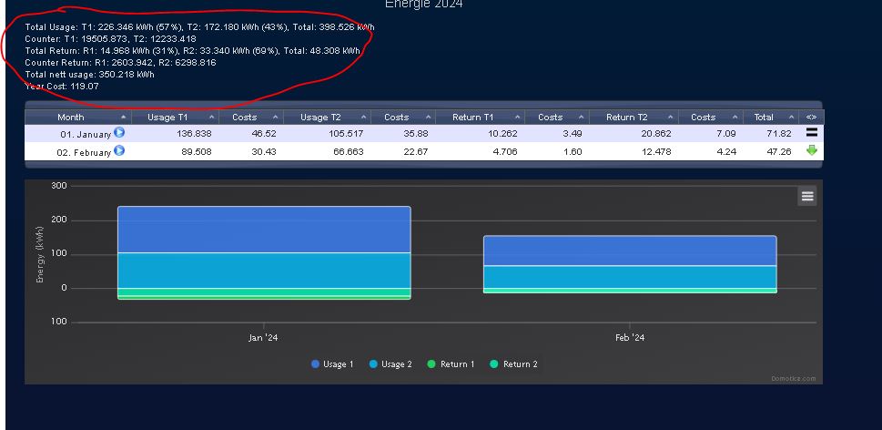
Task: Sort by Costs column after Usage T2
Action: click(403, 118)
